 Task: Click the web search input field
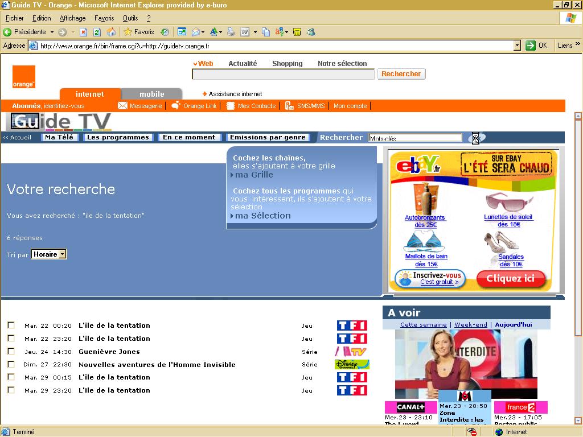coord(284,75)
